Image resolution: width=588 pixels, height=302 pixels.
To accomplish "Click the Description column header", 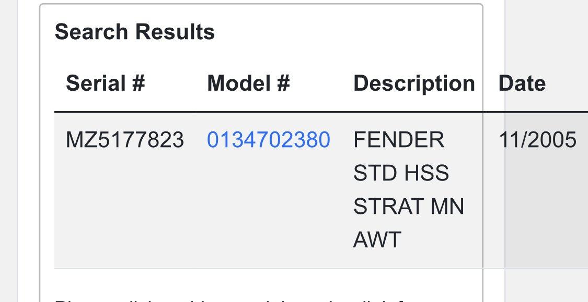I will [x=414, y=83].
